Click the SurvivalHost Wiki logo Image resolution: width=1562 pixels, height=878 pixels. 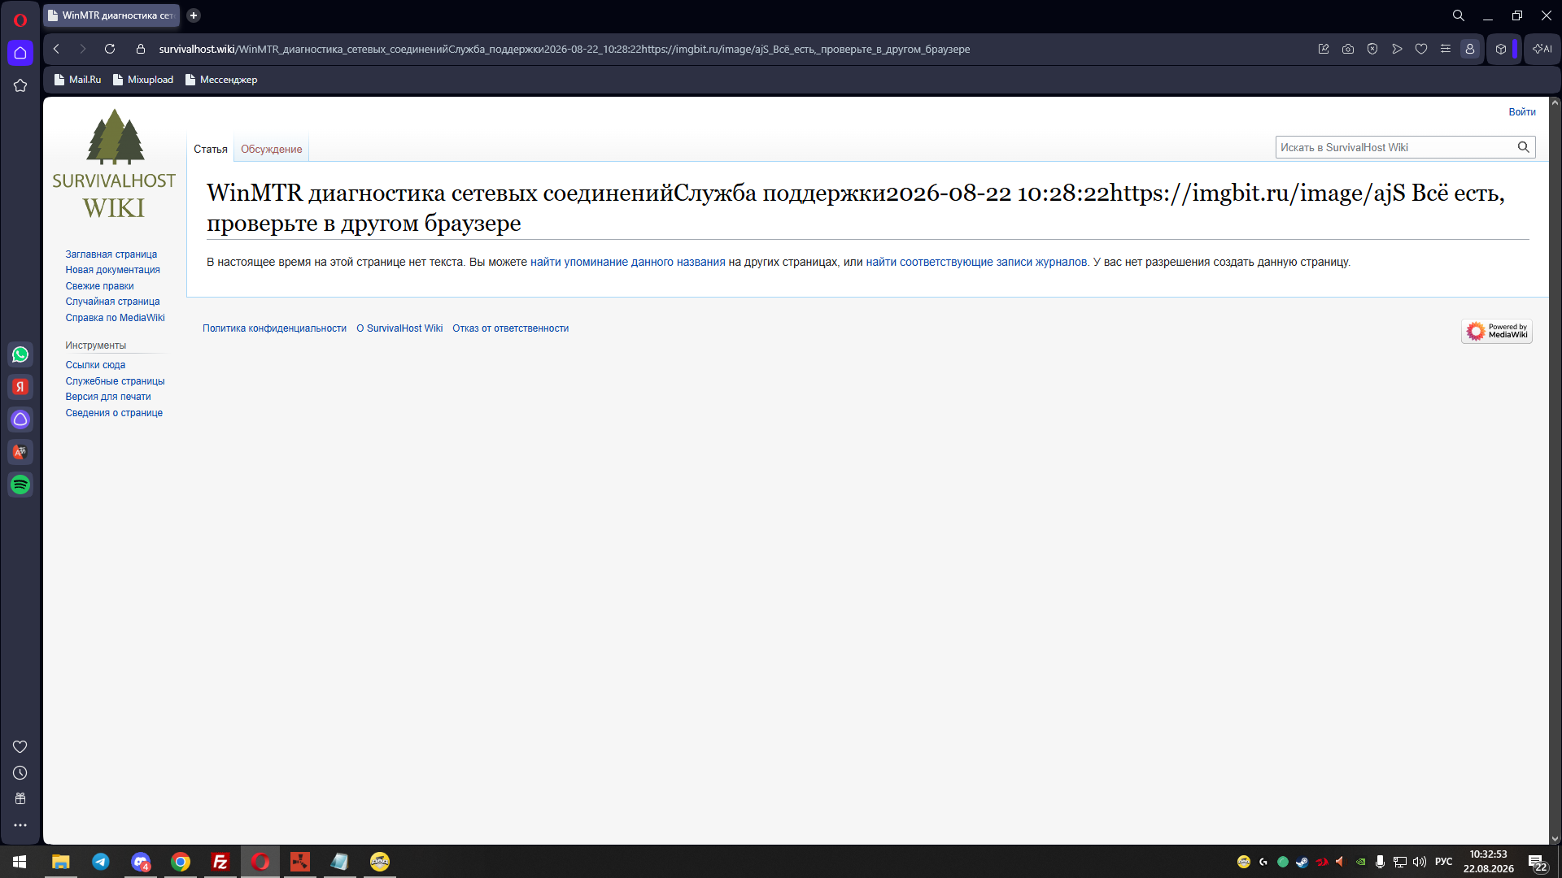(114, 164)
